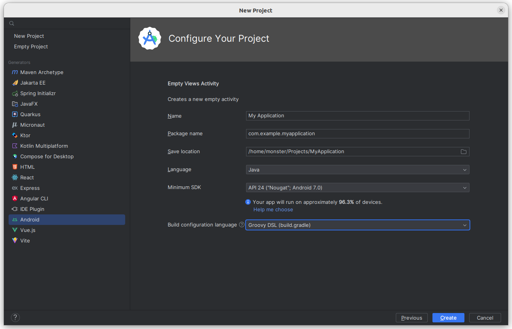The height and width of the screenshot is (329, 512).
Task: Select the React generator entry
Action: pos(67,177)
